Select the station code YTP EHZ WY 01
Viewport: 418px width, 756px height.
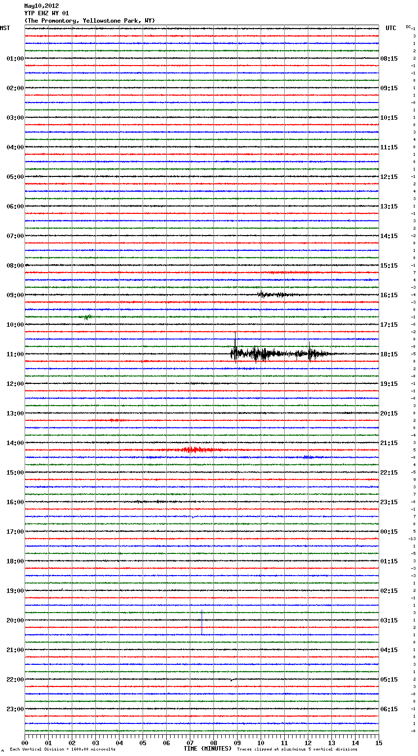pos(47,13)
